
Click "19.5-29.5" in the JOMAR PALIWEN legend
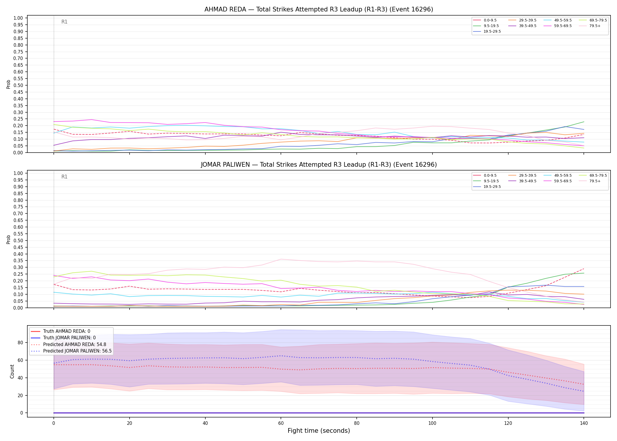[492, 187]
